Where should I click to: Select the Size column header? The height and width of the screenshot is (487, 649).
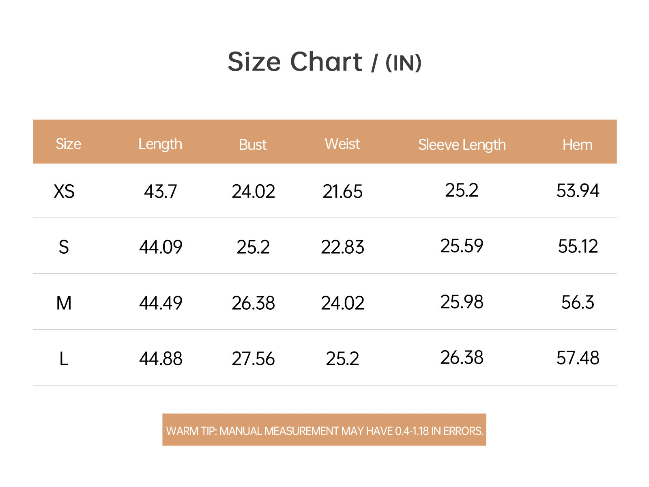pos(68,144)
